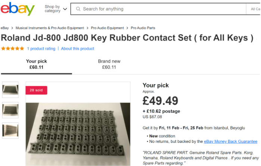This screenshot has width=261, height=166.
Task: Click the five-star rating icons
Action: coord(13,48)
